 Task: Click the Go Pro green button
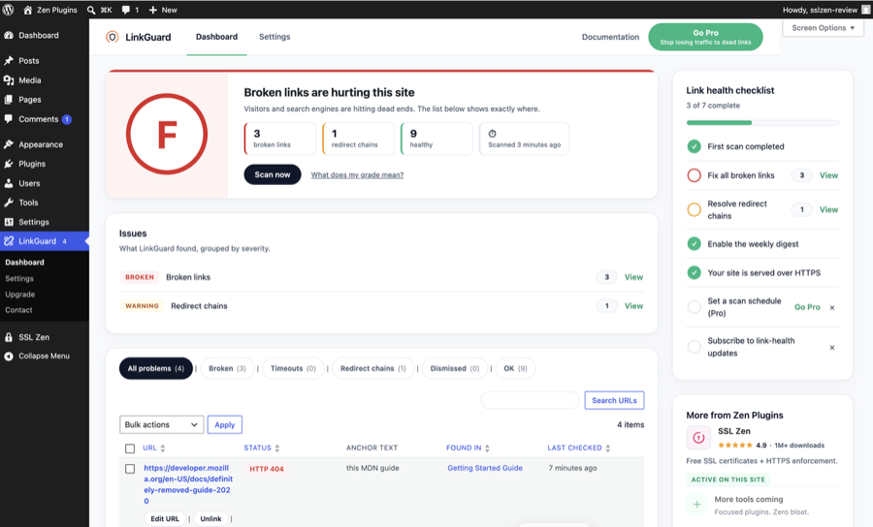[705, 37]
